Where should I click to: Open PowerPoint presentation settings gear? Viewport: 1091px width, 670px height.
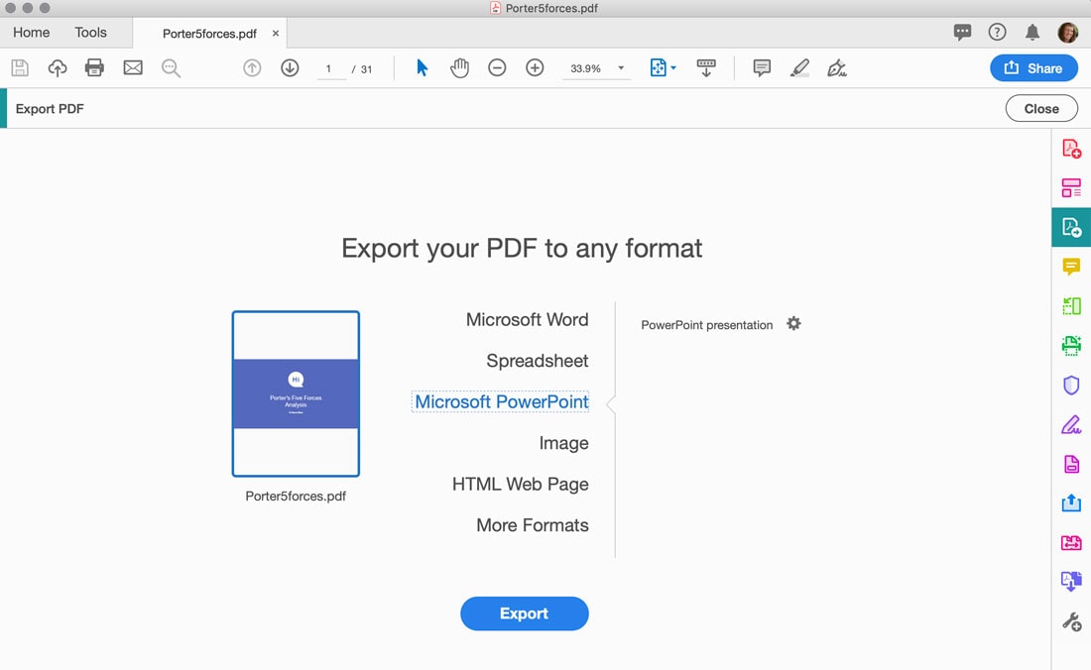click(x=793, y=323)
